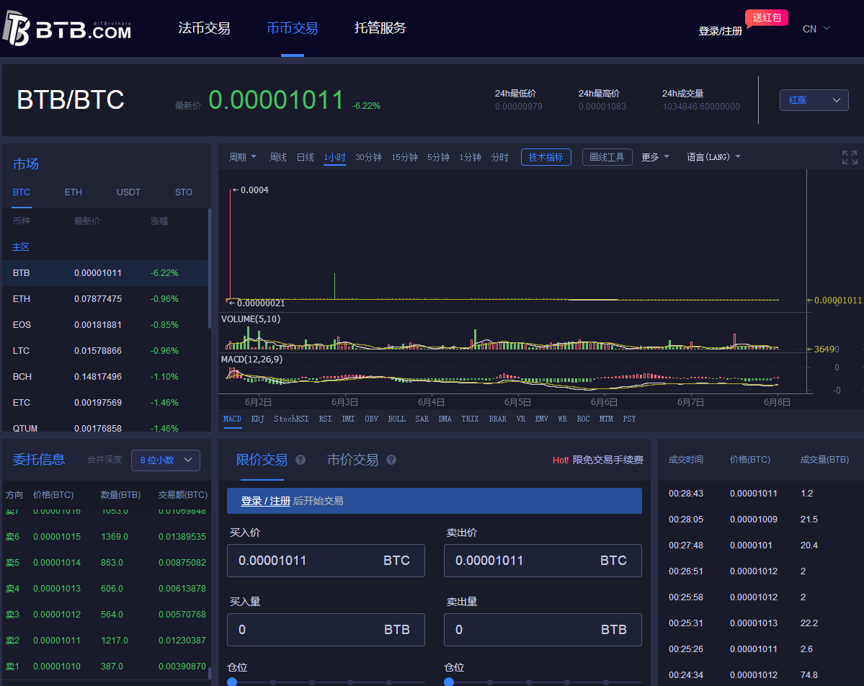Select the BTB row in market list

104,273
